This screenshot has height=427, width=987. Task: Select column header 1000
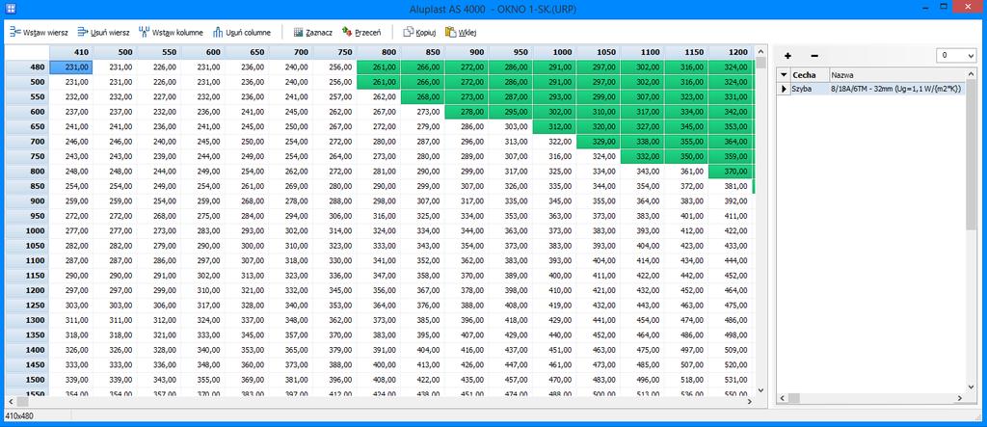tap(554, 52)
